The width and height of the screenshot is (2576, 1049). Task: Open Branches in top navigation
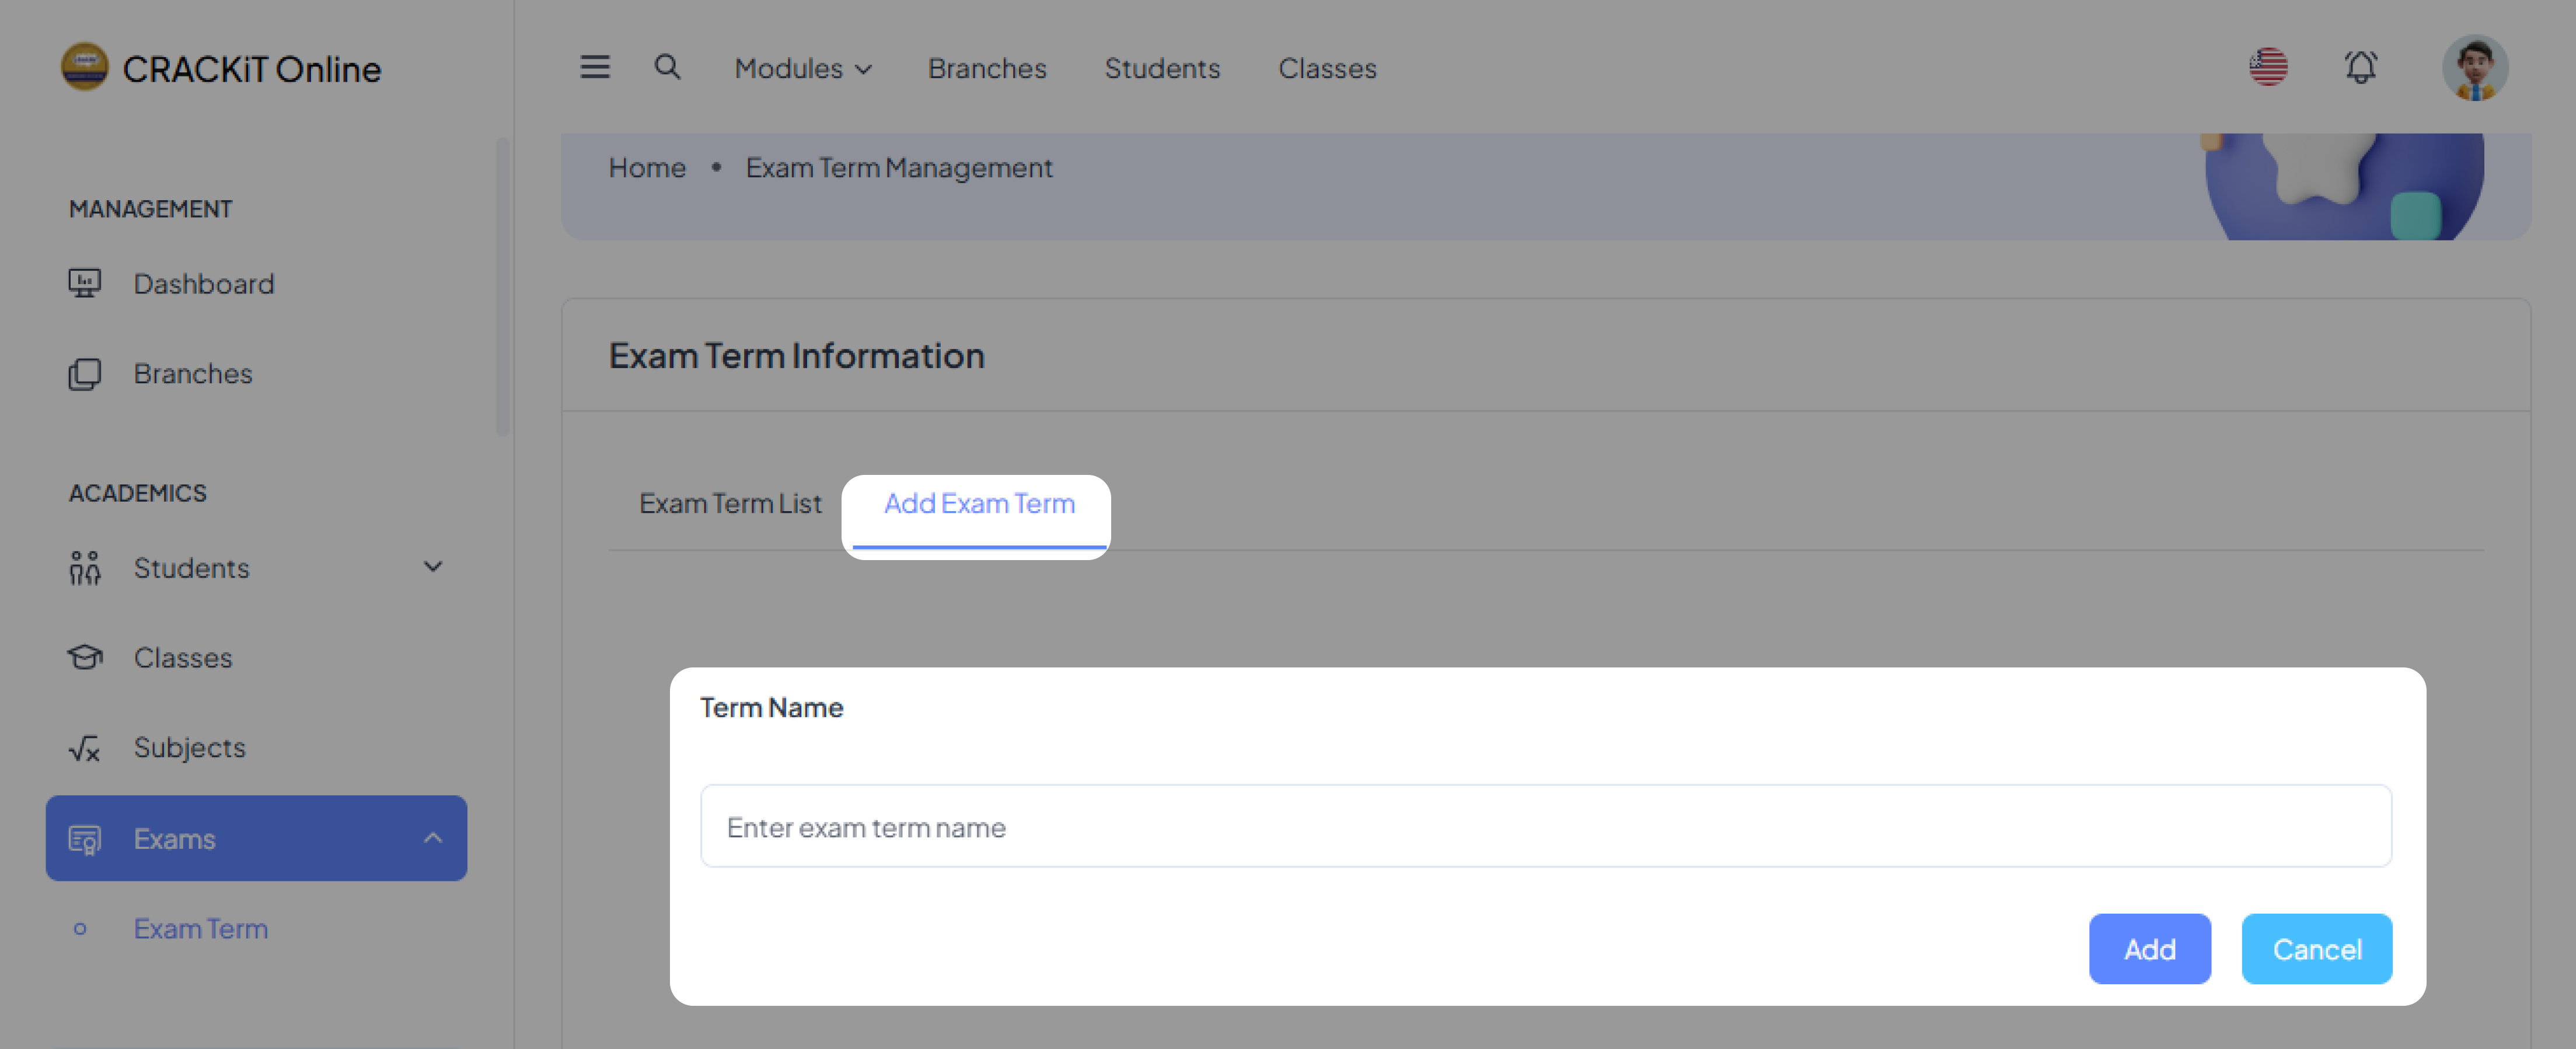[986, 68]
